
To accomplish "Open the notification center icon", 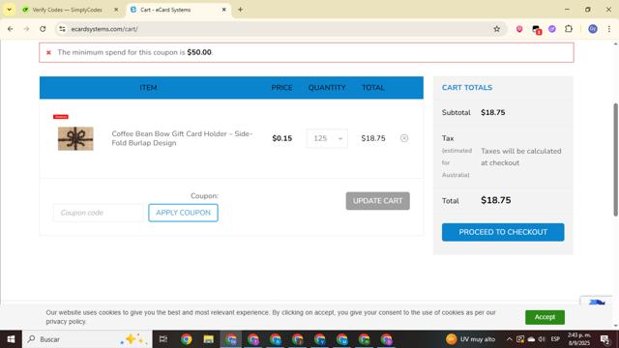I will point(604,339).
